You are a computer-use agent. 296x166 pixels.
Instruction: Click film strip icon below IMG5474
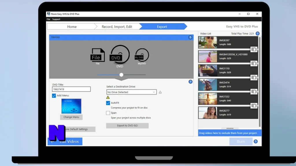[x=254, y=92]
